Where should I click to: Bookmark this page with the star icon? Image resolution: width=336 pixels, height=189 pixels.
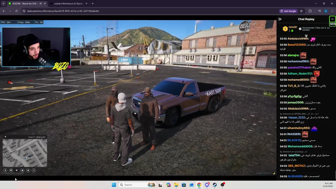point(301,11)
